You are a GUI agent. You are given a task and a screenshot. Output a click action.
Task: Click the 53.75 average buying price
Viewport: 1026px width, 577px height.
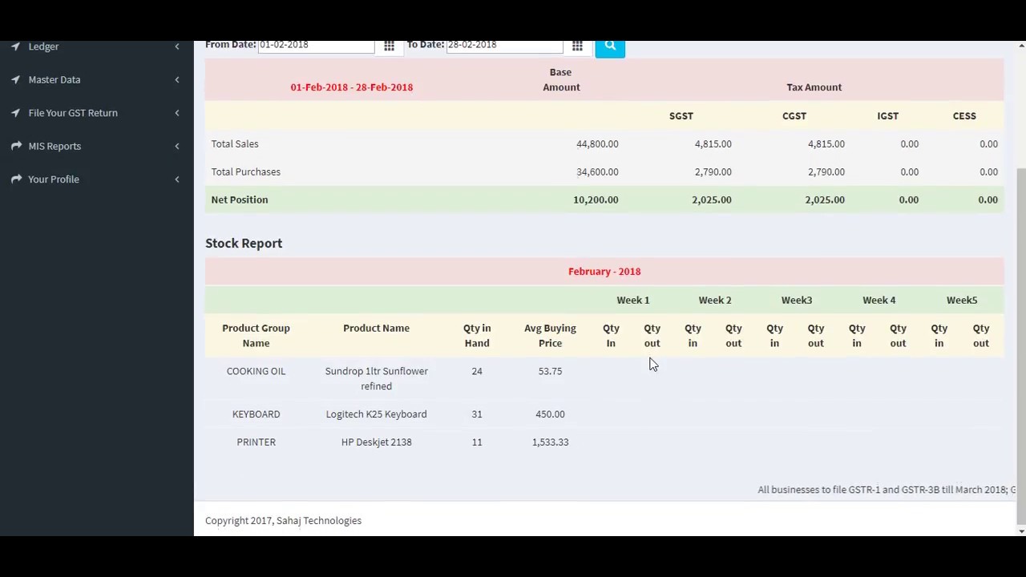[550, 371]
